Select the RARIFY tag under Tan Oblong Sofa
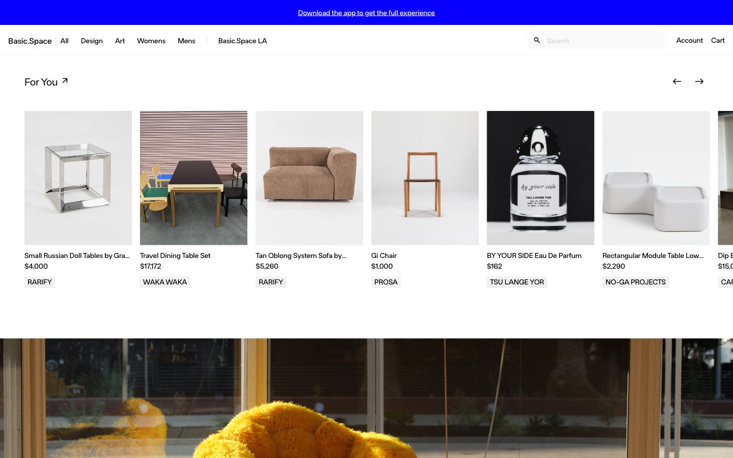This screenshot has height=458, width=733. 271,282
